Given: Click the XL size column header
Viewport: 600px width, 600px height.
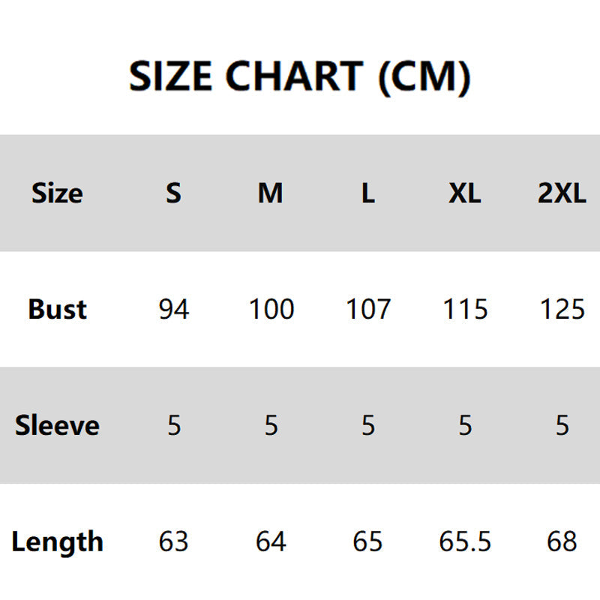Looking at the screenshot, I should [x=465, y=193].
